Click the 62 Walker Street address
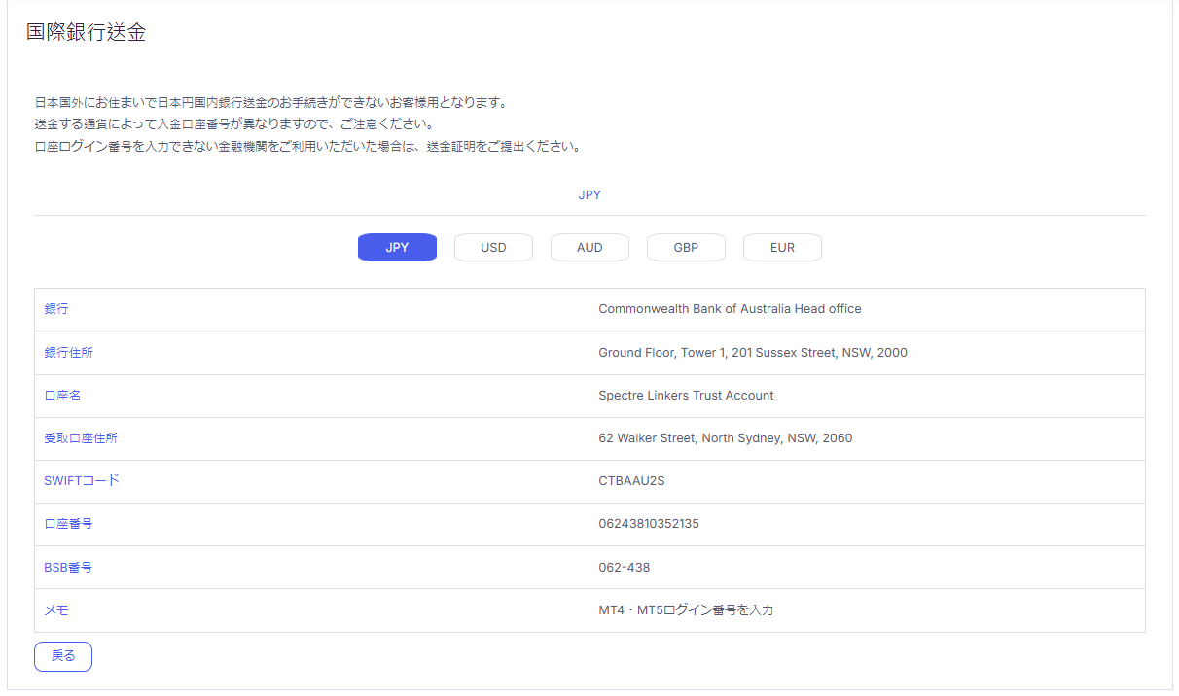Viewport: 1179px width, 696px height. (725, 438)
